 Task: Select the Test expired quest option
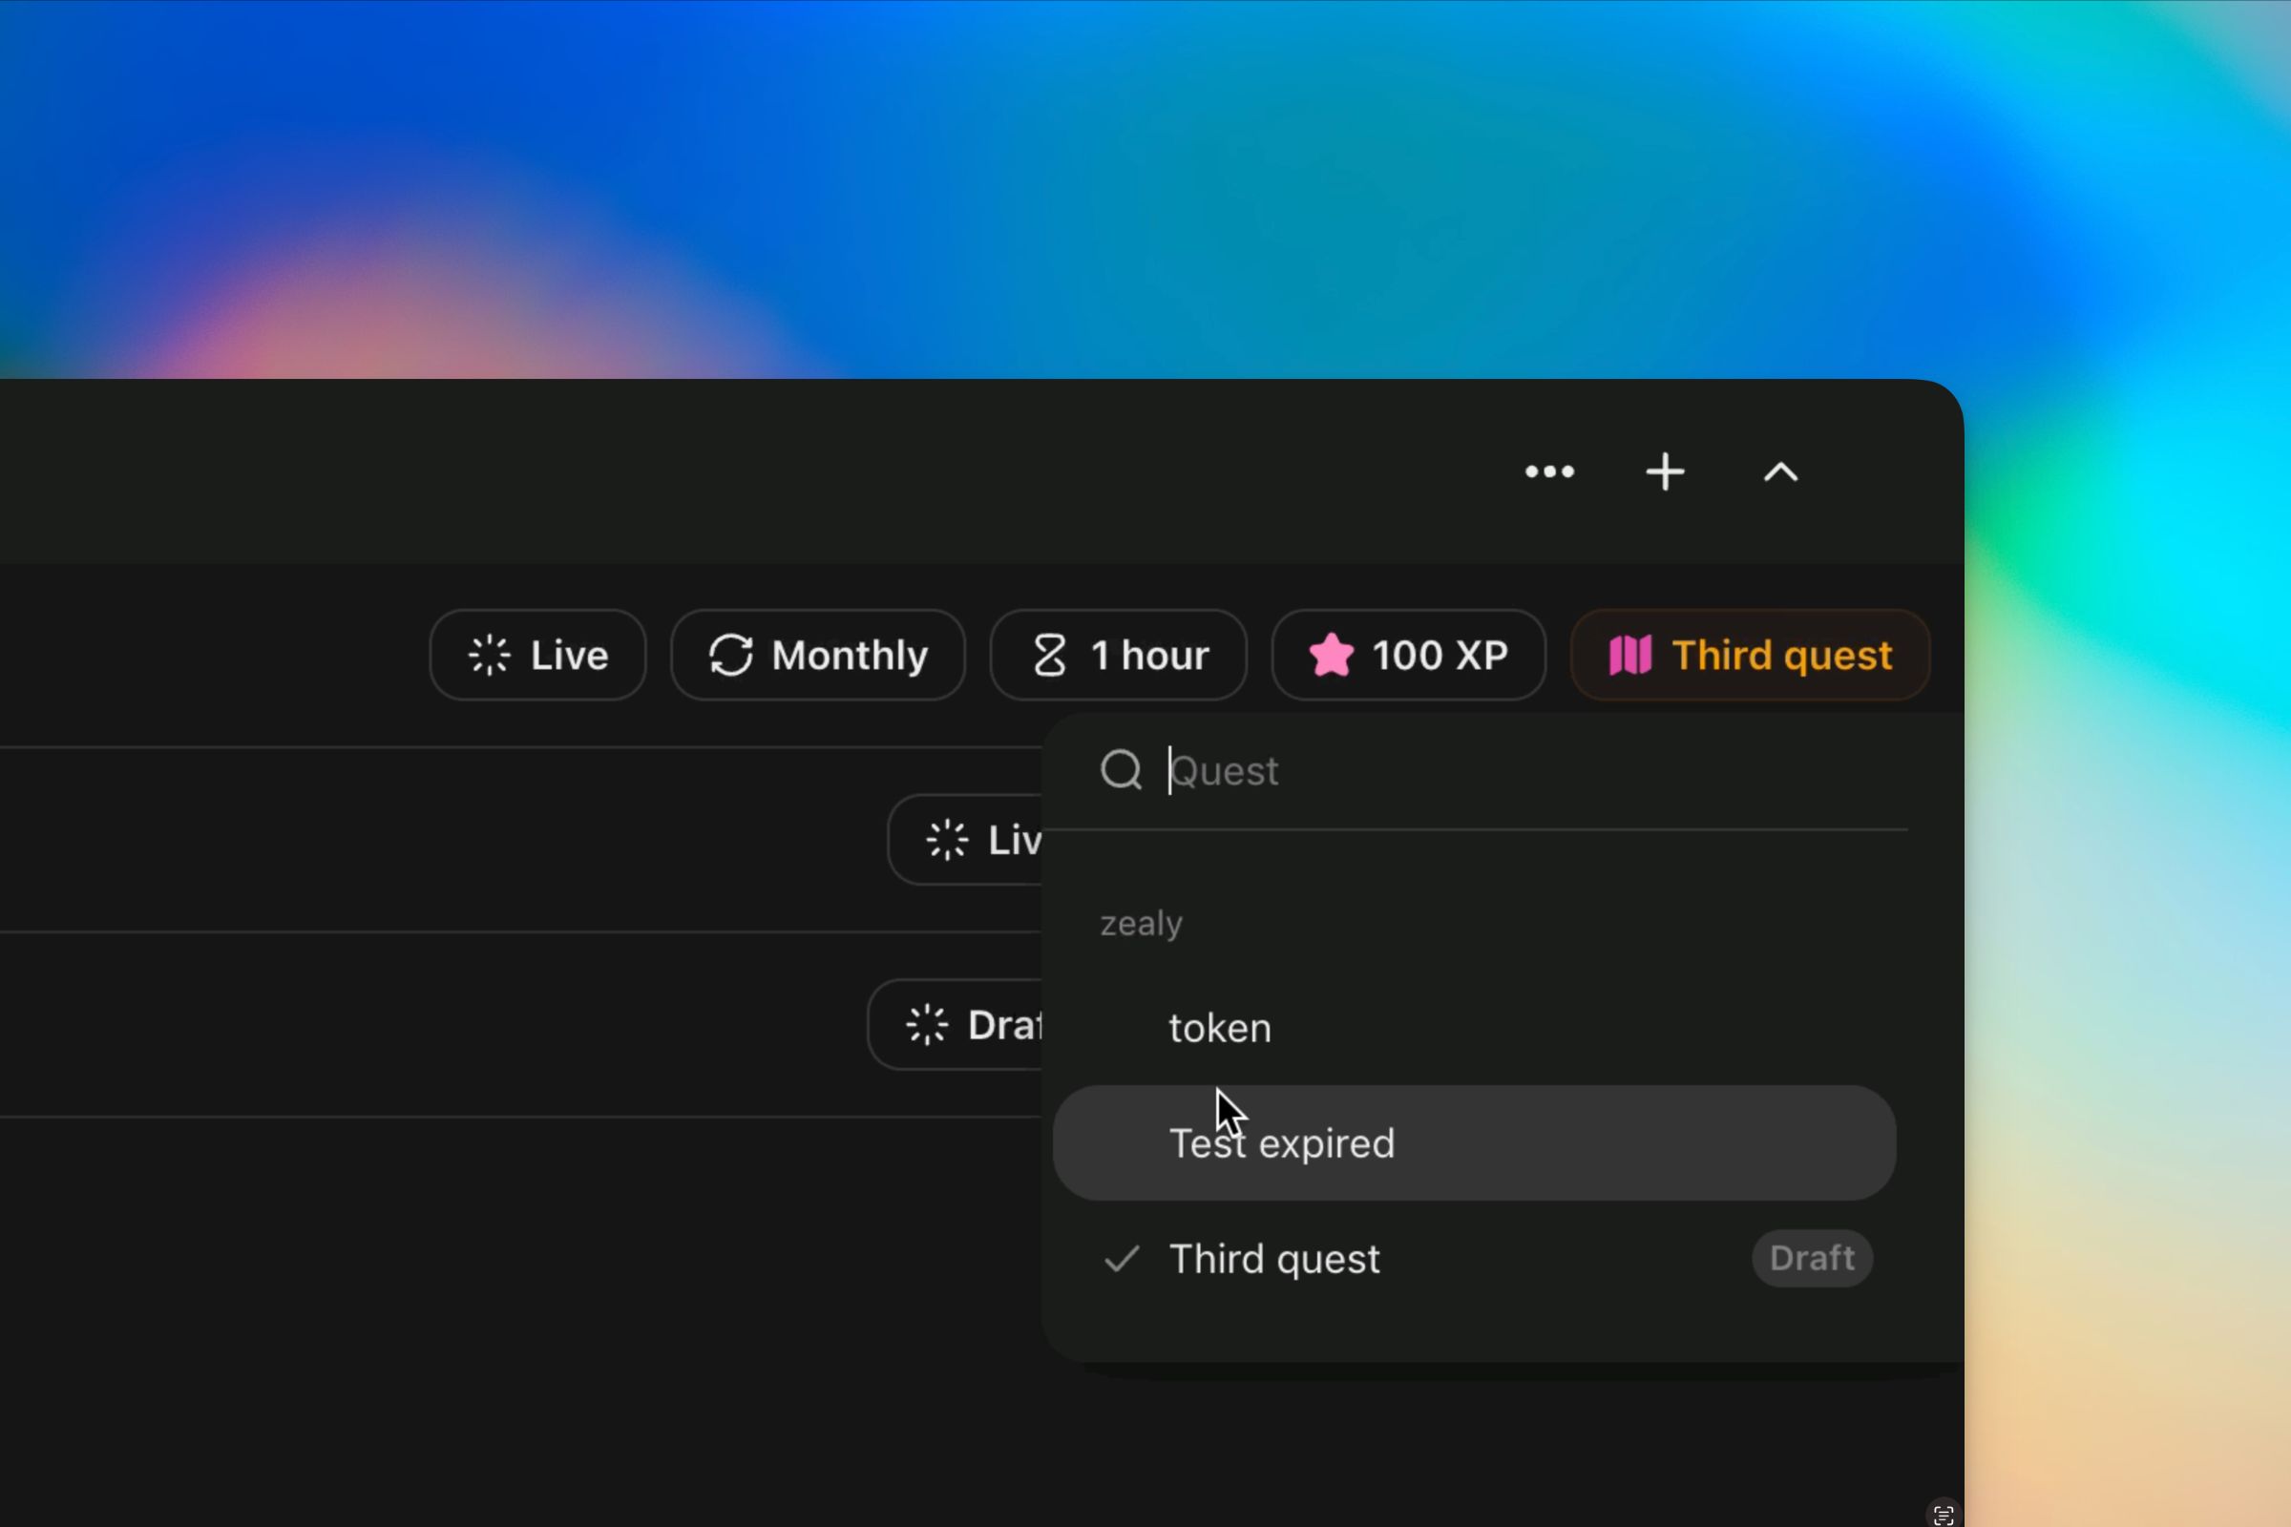tap(1474, 1143)
